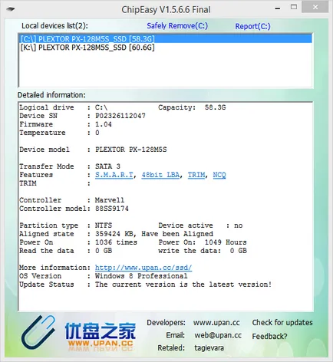Open the http://www.upan.cc/ssd/ link
This screenshot has height=362, width=333.
[x=143, y=268]
